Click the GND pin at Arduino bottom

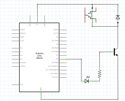point(41,95)
